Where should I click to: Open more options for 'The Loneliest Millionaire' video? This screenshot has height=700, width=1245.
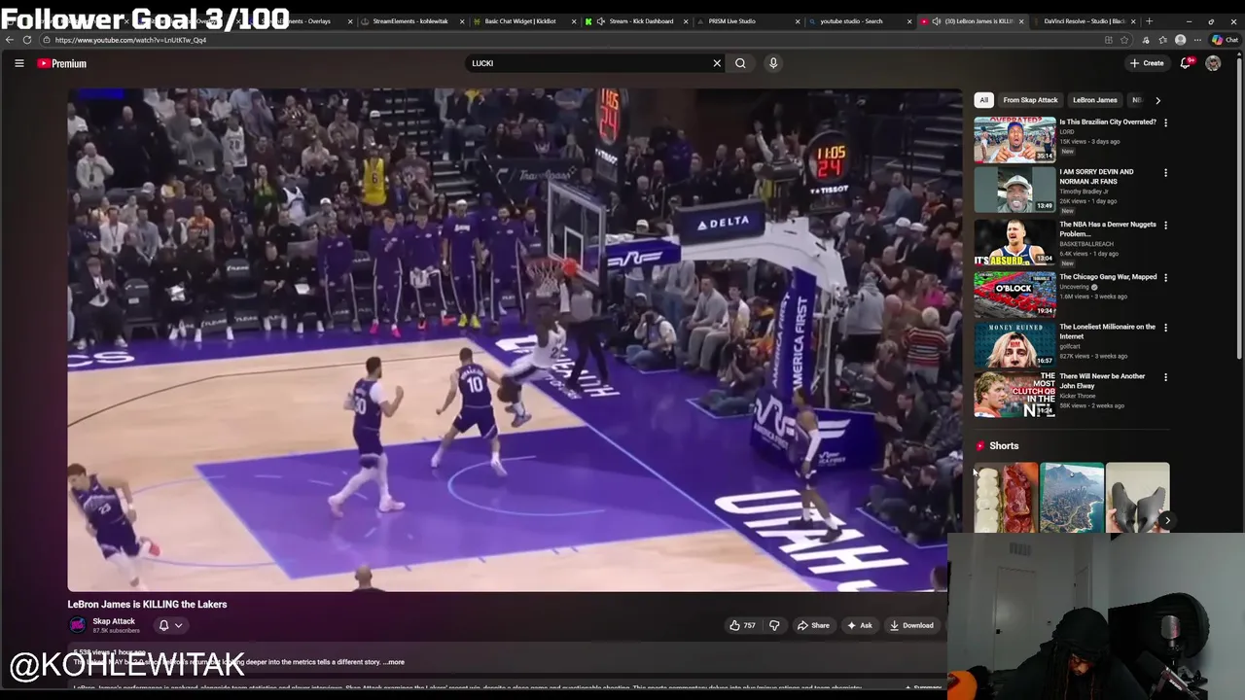click(1165, 328)
